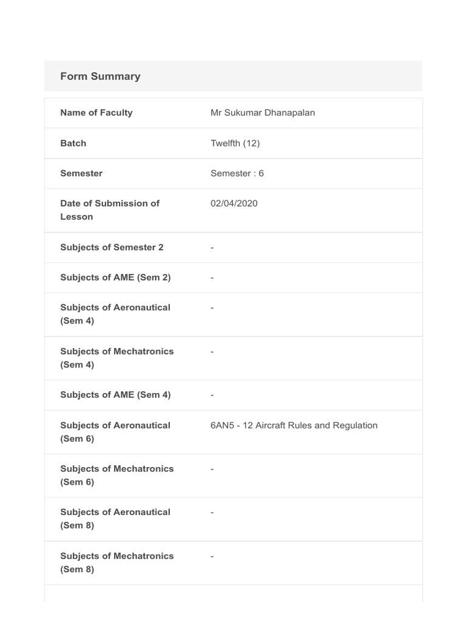Select the Subjects of Aeronautical (Sem 8) label
The width and height of the screenshot is (466, 622).
(x=115, y=519)
